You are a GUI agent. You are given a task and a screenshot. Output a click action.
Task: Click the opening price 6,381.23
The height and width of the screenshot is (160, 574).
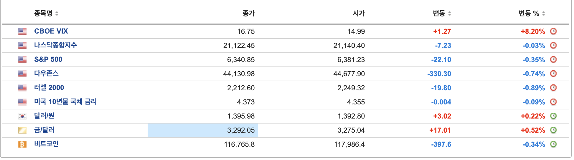[x=351, y=60]
